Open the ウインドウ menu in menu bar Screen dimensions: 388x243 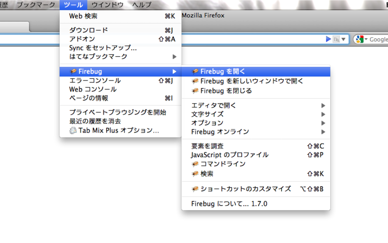click(x=107, y=5)
